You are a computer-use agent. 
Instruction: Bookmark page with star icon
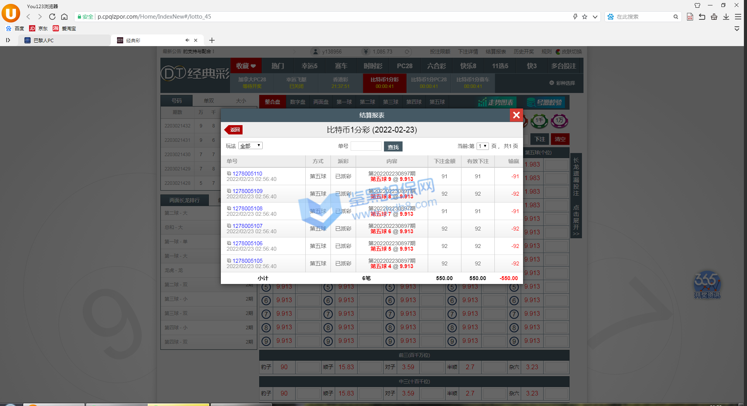pos(585,17)
